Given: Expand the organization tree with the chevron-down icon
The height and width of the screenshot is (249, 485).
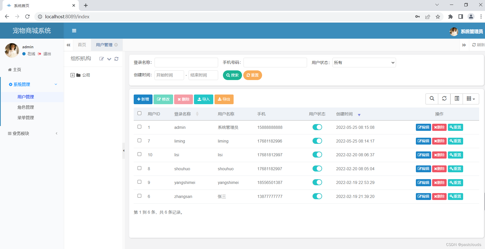Looking at the screenshot, I should click(x=109, y=59).
